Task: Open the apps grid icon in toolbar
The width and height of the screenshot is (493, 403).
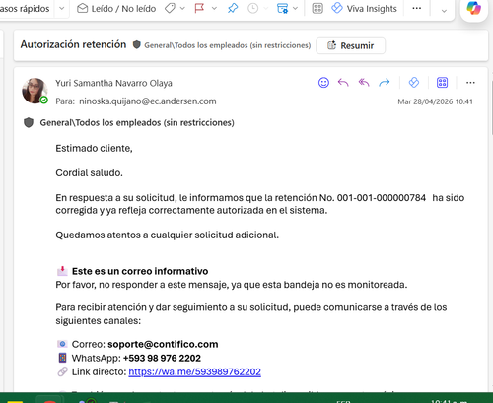Action: (317, 8)
